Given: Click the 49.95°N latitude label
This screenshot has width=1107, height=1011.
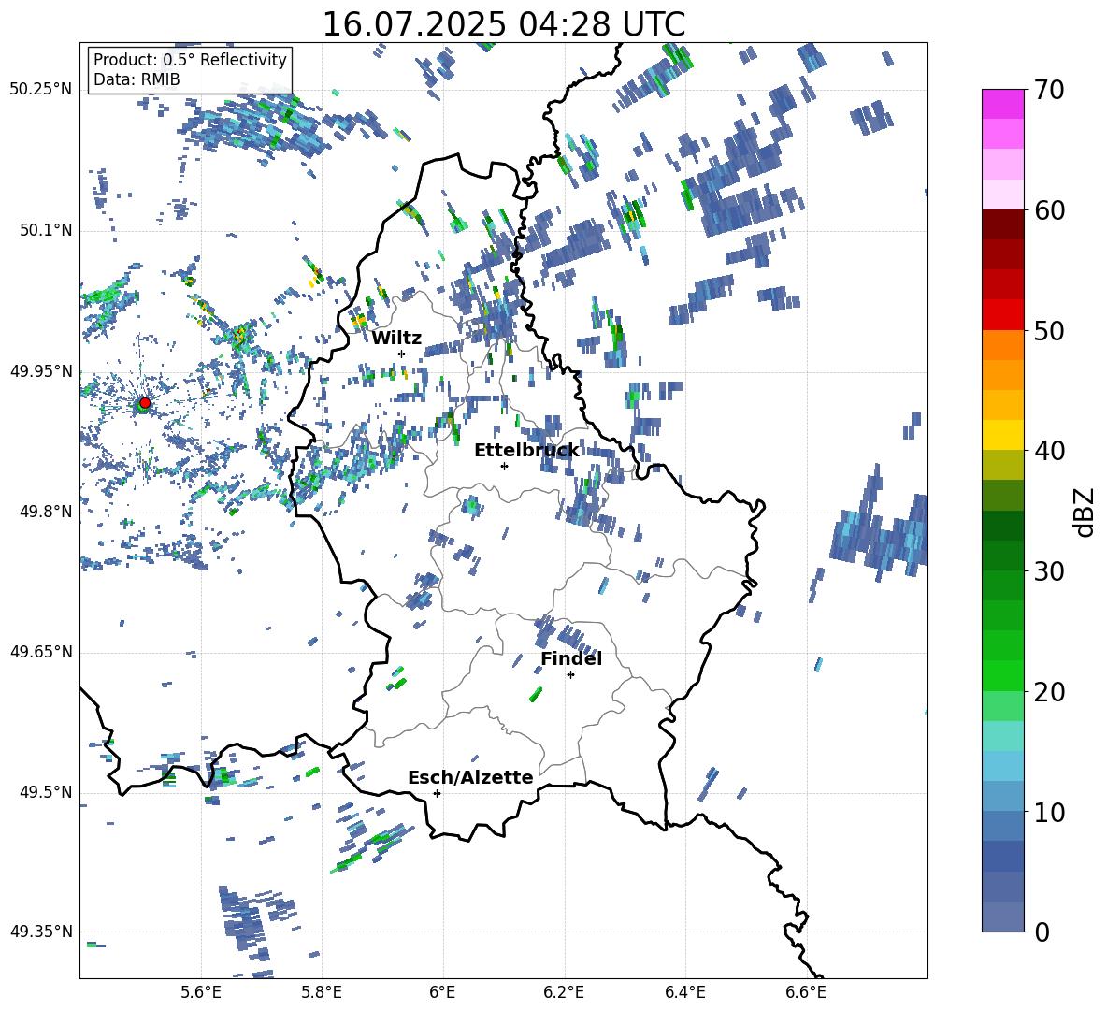Looking at the screenshot, I should [x=41, y=371].
